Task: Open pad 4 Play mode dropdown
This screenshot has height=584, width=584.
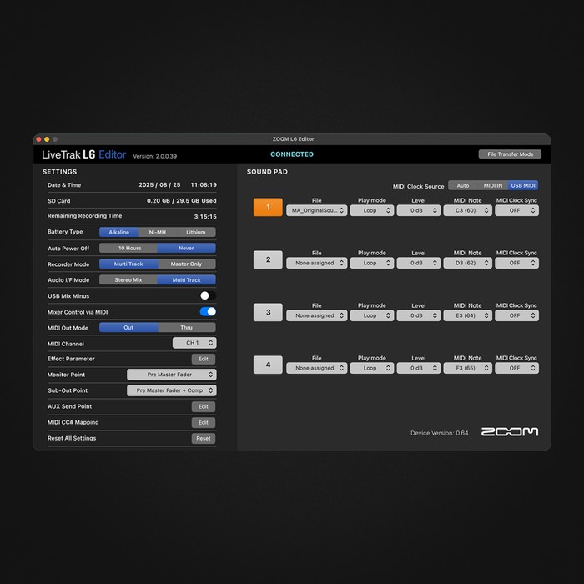Action: click(372, 368)
